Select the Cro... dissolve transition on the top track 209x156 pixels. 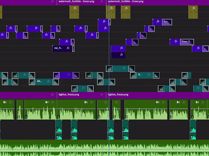(167, 22)
